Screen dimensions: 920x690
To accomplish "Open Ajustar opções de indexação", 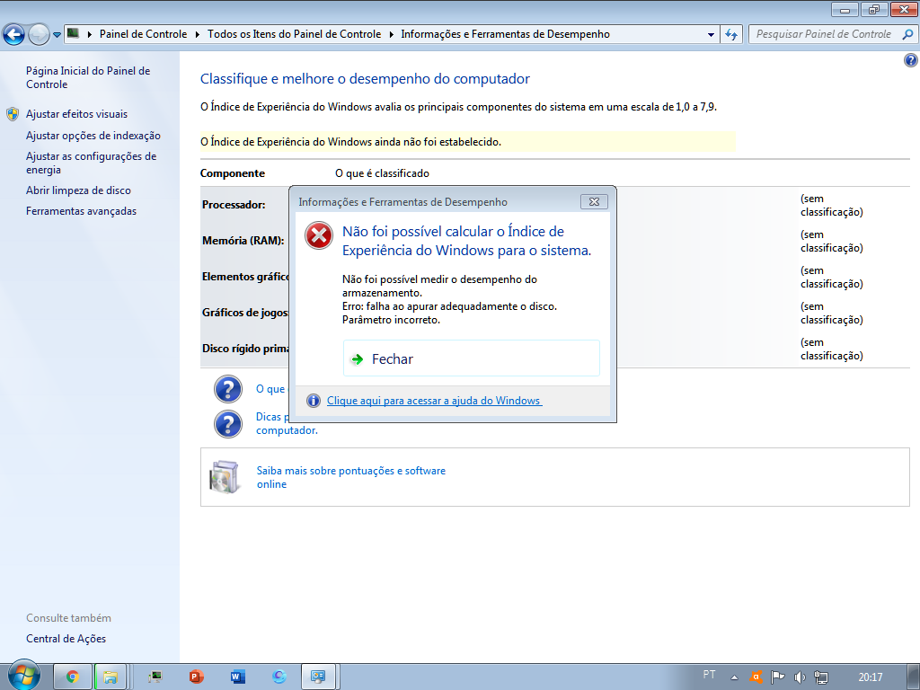I will [93, 136].
